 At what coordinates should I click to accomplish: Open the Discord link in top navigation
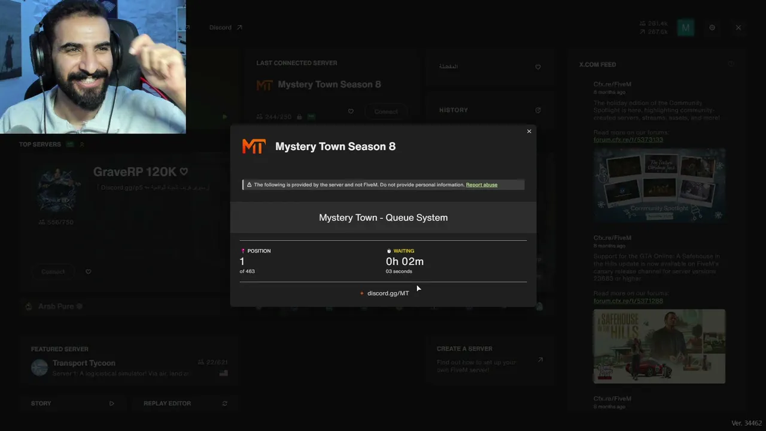[226, 28]
